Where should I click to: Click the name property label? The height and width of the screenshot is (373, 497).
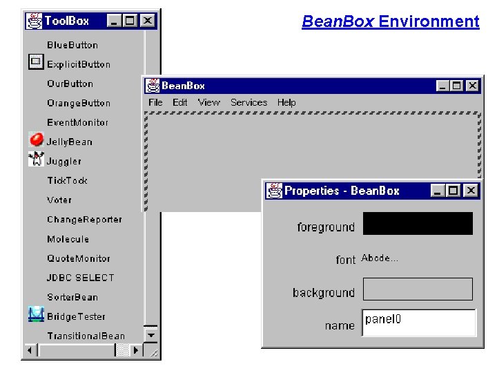340,325
